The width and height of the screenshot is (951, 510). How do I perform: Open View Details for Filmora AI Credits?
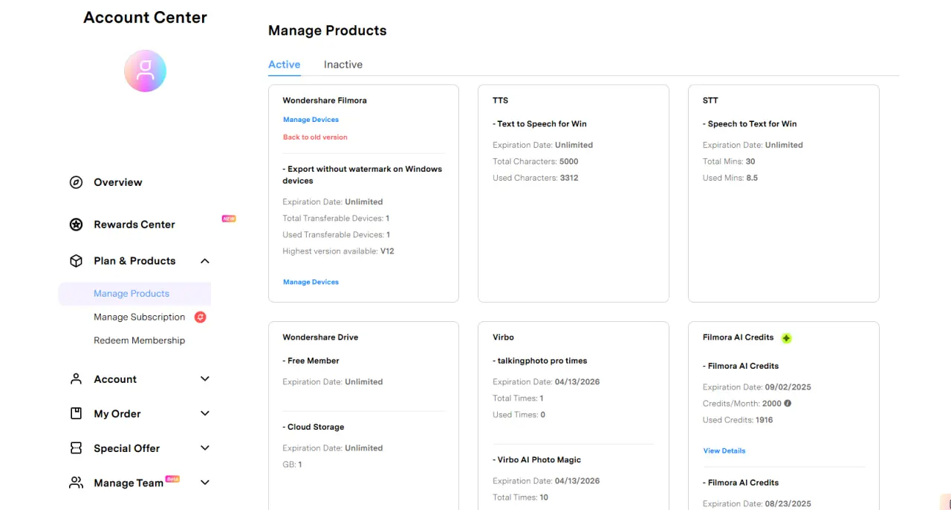click(x=724, y=451)
